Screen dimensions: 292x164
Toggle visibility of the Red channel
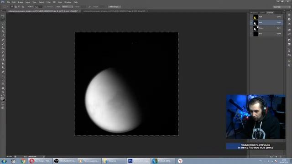click(251, 22)
